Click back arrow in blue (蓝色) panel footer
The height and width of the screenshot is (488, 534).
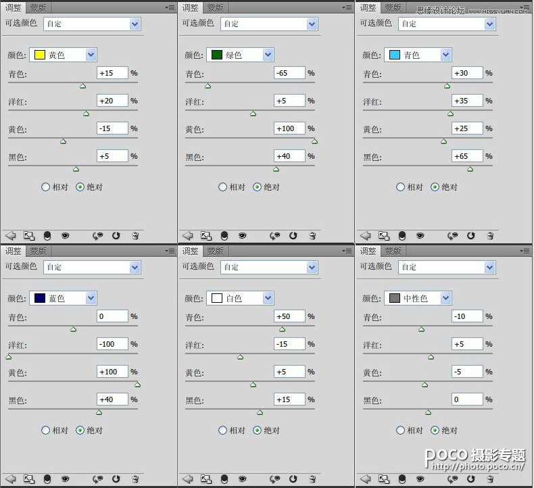coord(11,479)
